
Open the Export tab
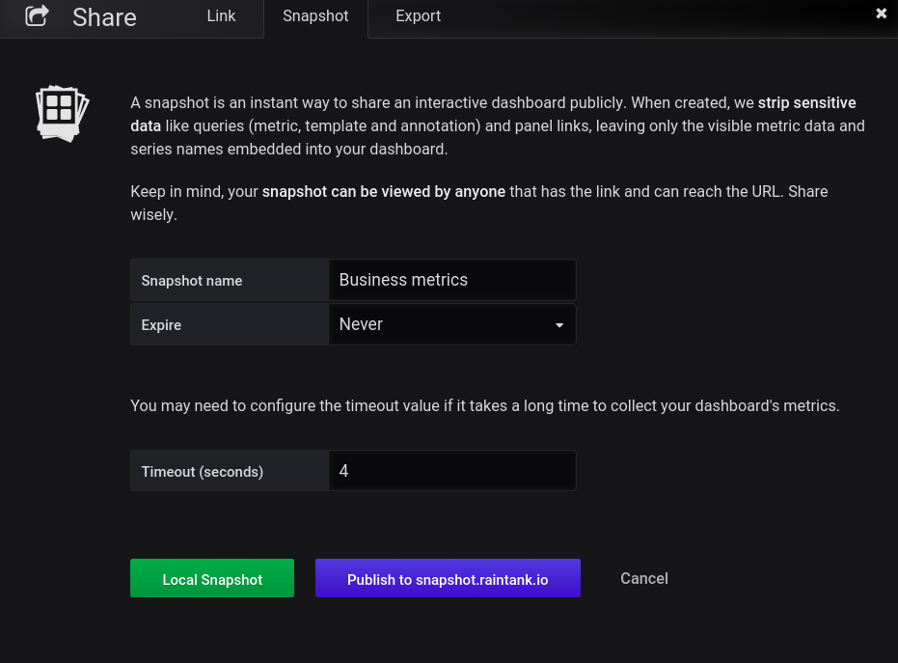(x=418, y=16)
